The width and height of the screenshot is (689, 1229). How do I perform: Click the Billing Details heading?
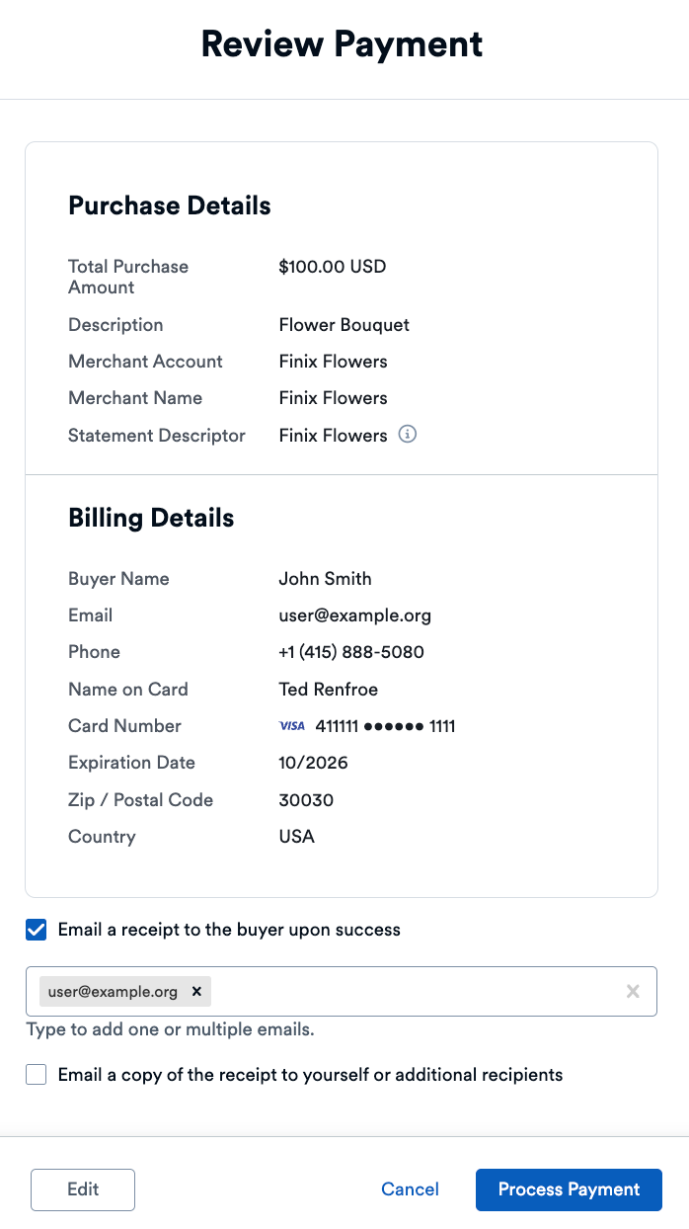pyautogui.click(x=151, y=519)
